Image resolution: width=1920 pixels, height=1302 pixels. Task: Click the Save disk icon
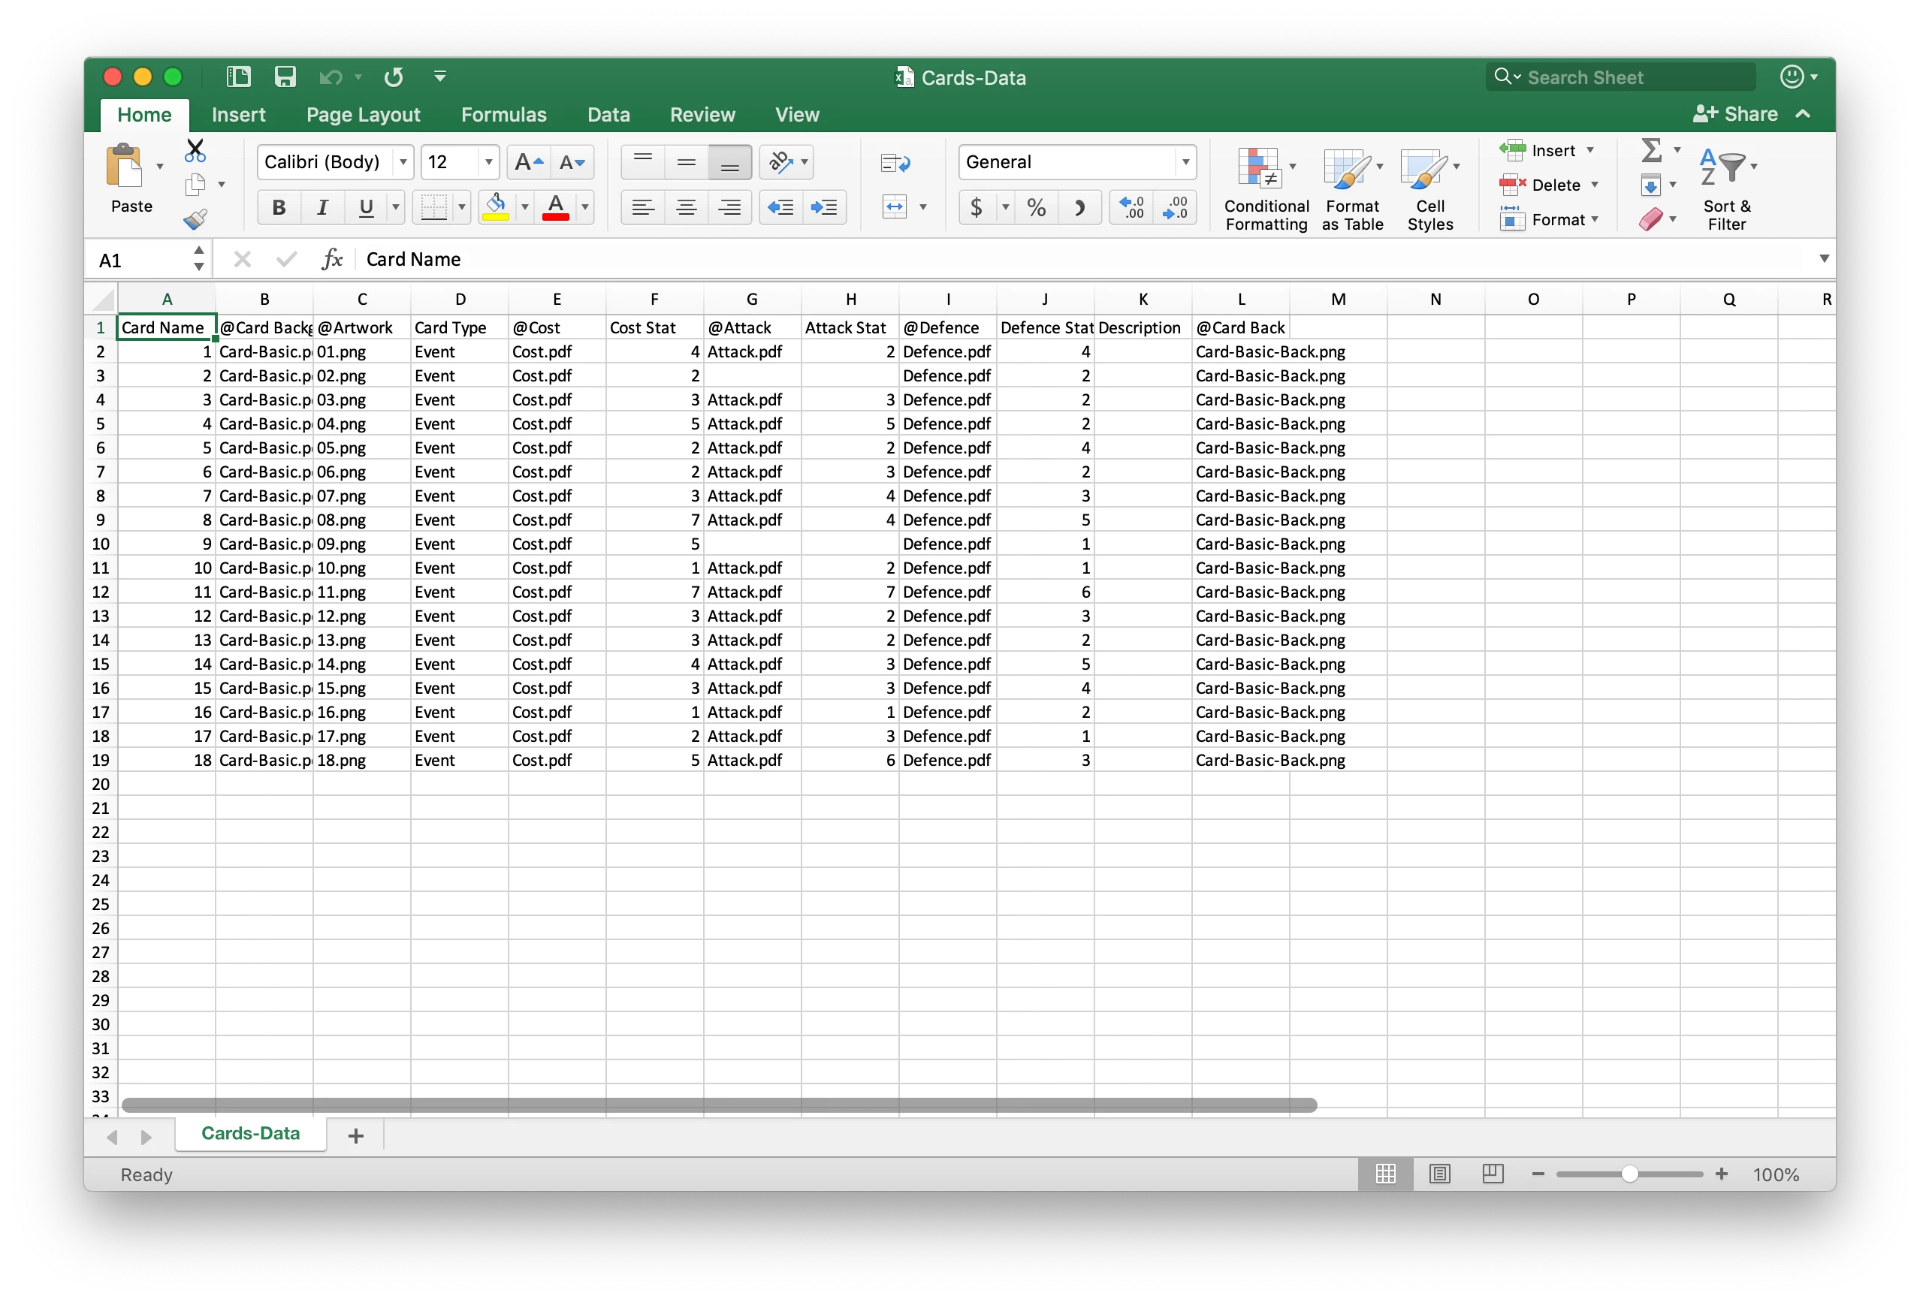(x=285, y=77)
